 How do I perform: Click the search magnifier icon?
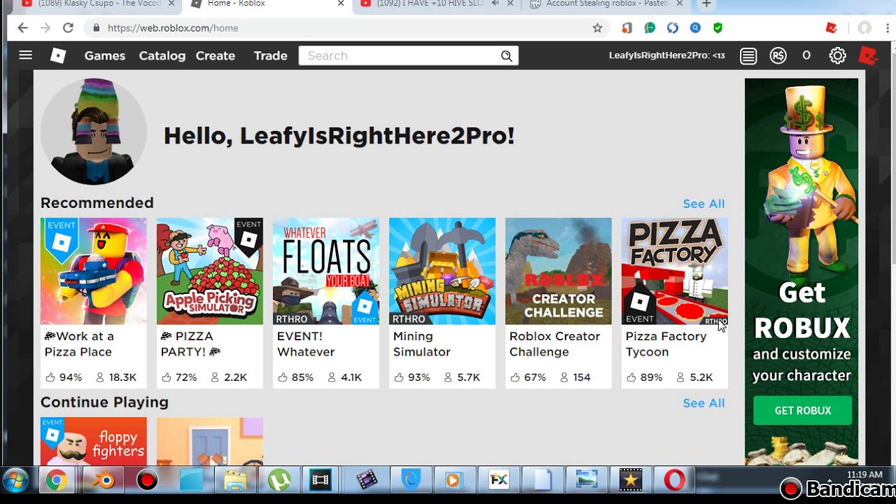click(x=507, y=56)
